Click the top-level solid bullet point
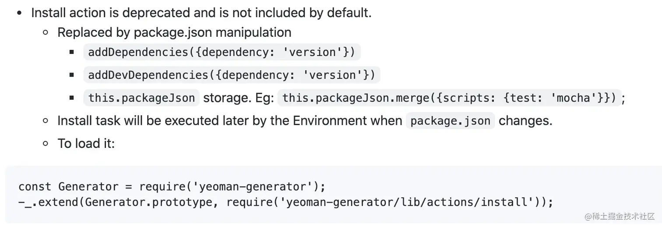This screenshot has height=228, width=662. [x=19, y=13]
